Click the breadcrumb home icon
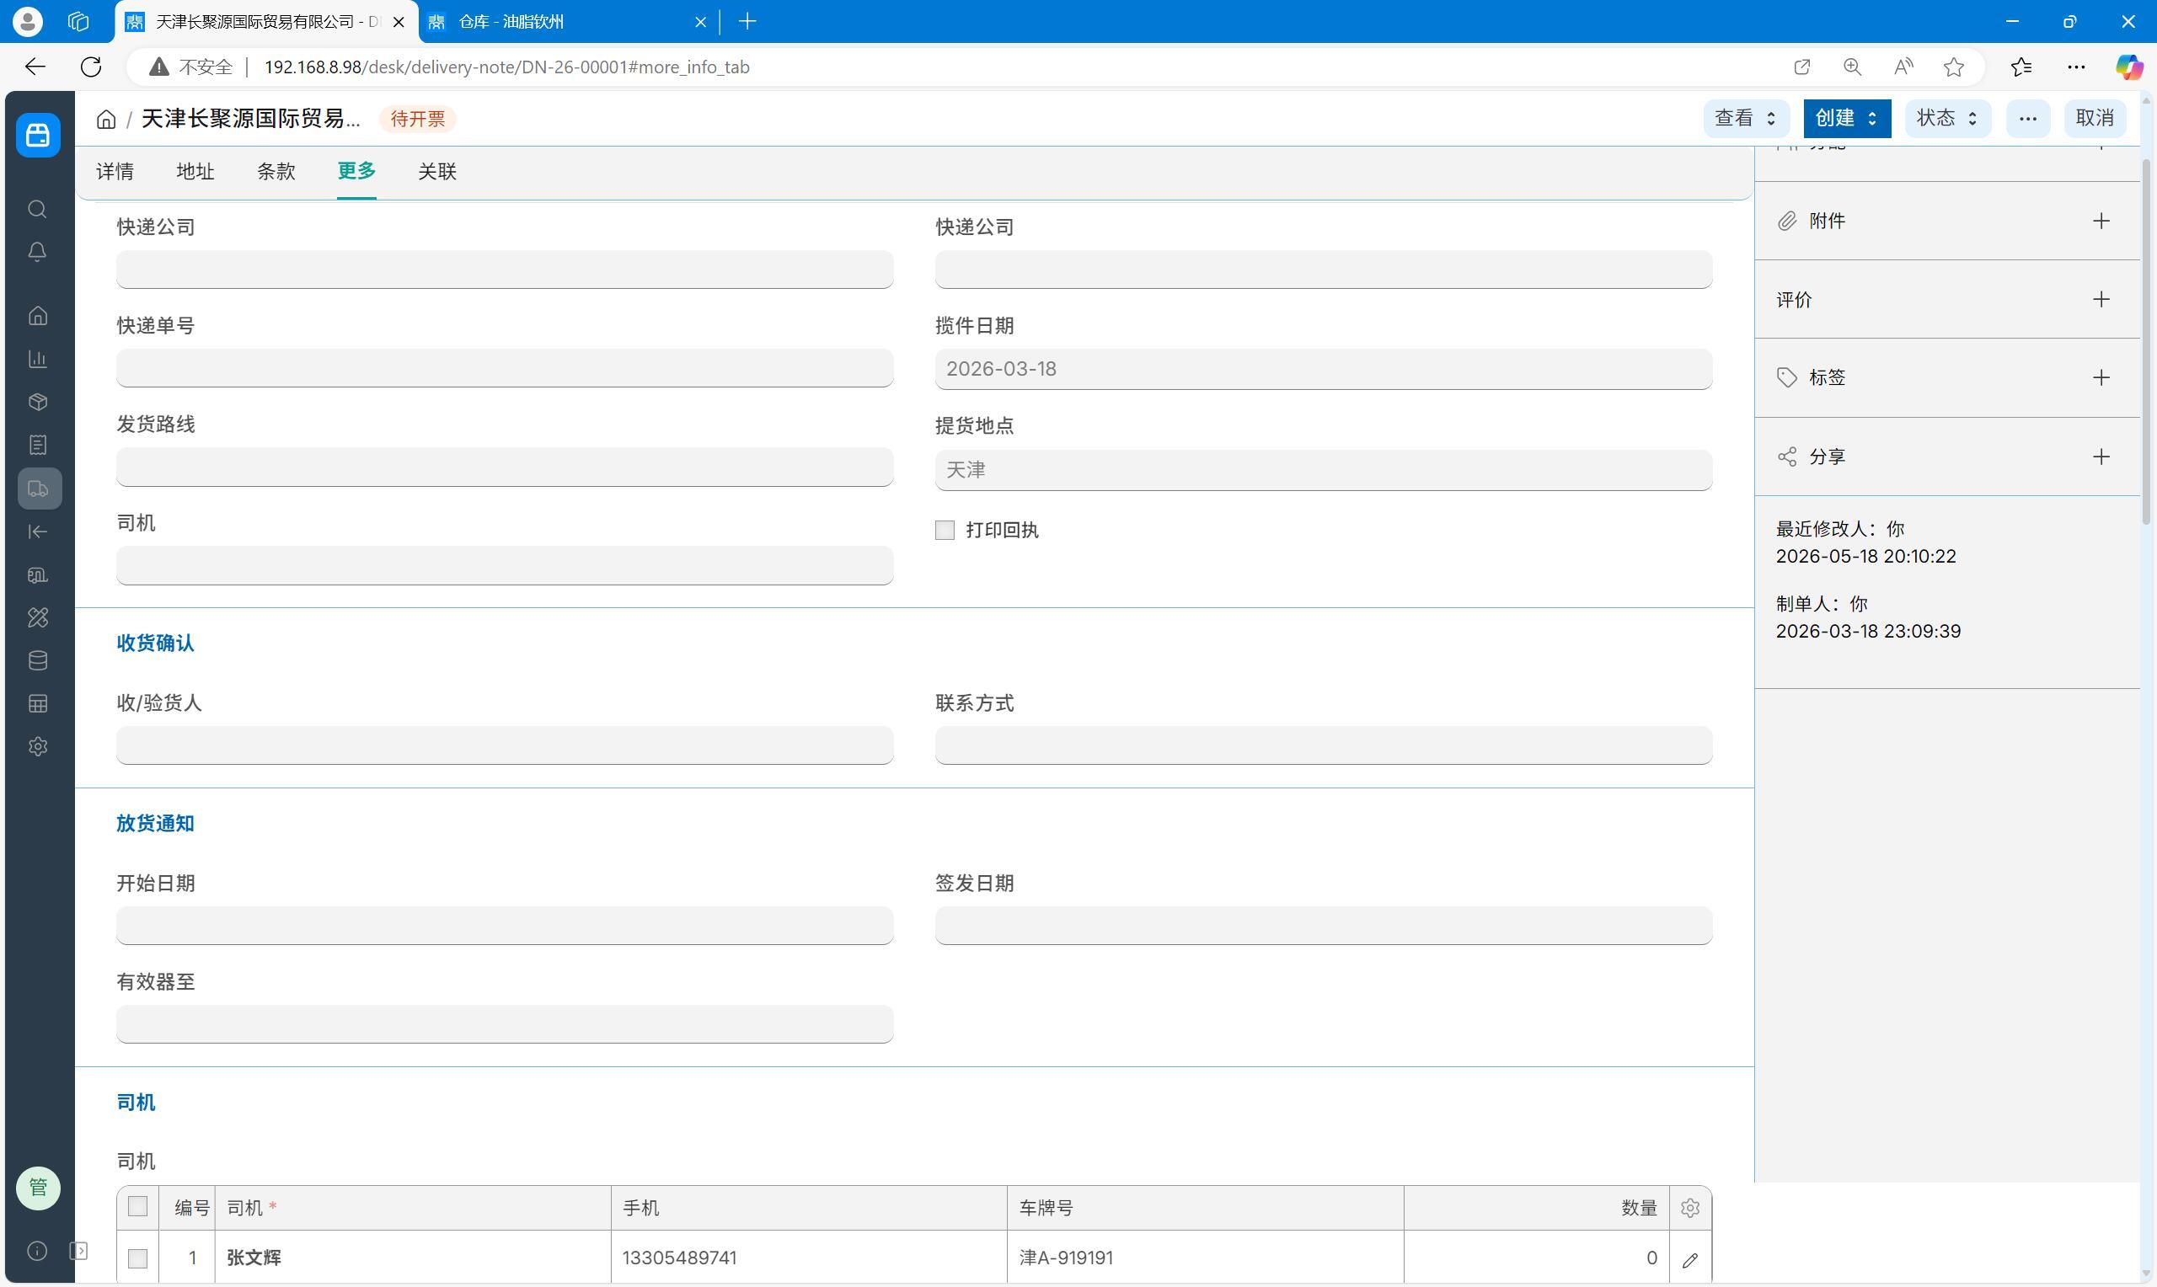 pos(106,119)
